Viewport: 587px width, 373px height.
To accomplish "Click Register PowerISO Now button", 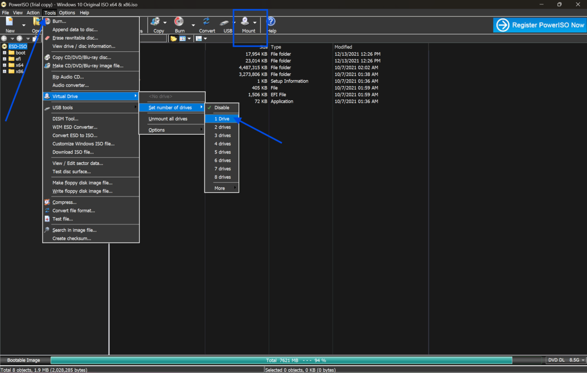I will pos(540,25).
